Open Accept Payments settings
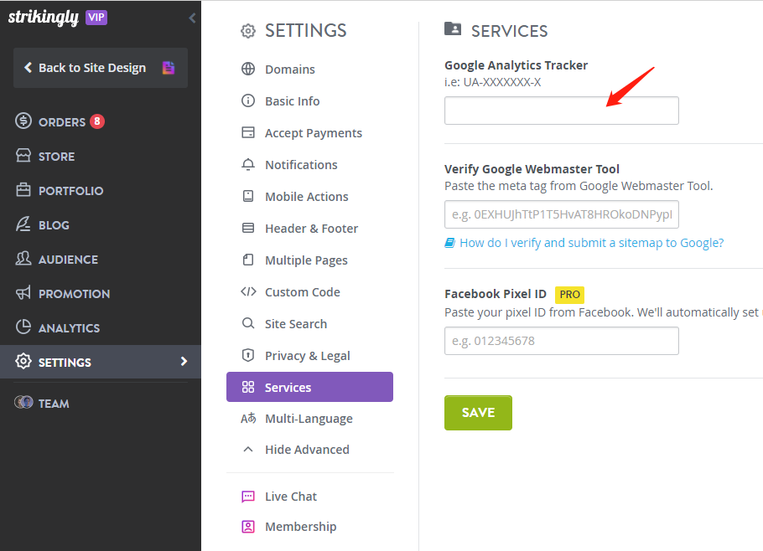The height and width of the screenshot is (551, 763). (314, 133)
